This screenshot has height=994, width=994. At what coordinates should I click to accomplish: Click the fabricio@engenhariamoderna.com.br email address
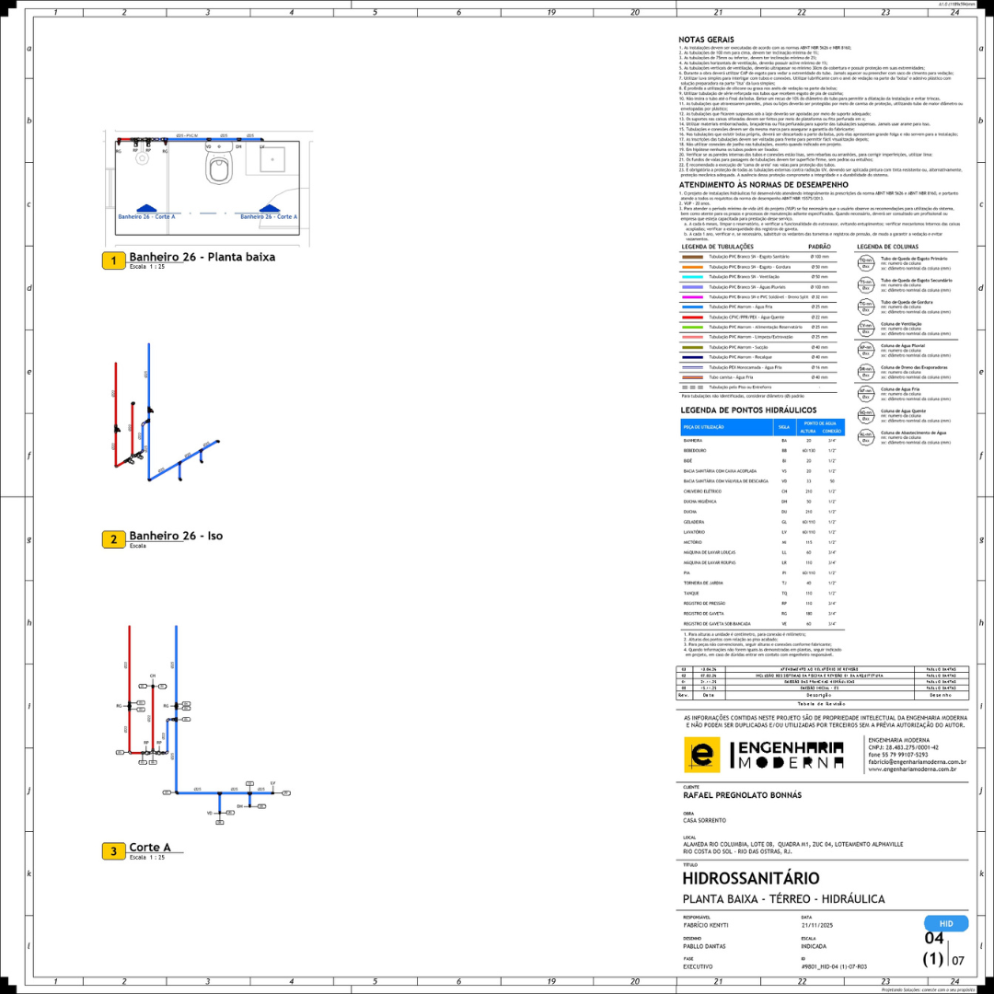point(918,762)
